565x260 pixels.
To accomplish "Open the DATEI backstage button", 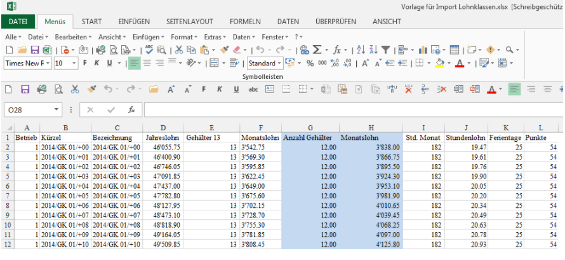I will pos(18,21).
